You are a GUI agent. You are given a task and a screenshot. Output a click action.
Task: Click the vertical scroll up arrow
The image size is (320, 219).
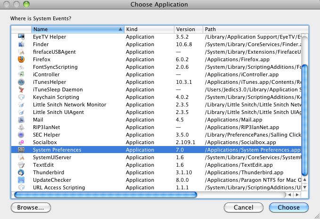click(304, 179)
